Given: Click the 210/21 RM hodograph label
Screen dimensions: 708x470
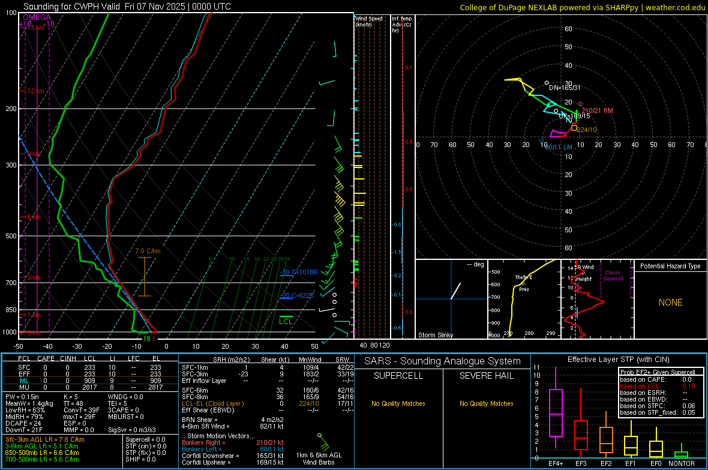Looking at the screenshot, I should pos(597,110).
